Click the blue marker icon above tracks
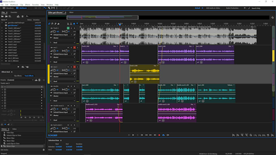This screenshot has height=155, width=276. tap(77, 24)
